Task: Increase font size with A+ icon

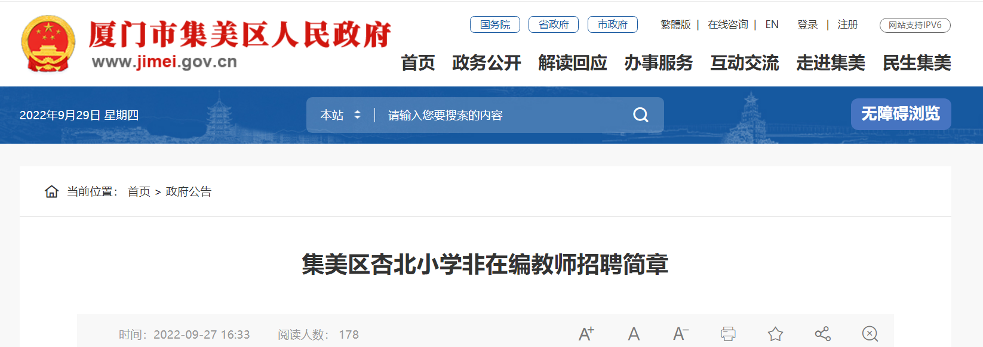Action: pyautogui.click(x=586, y=334)
